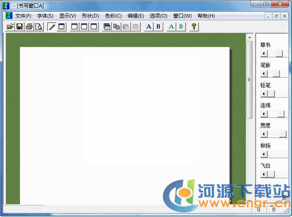292x217 pixels.
Task: Select the pencil writing tool
Action: [x=52, y=26]
